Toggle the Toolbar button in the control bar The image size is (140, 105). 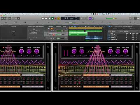click(x=10, y=18)
